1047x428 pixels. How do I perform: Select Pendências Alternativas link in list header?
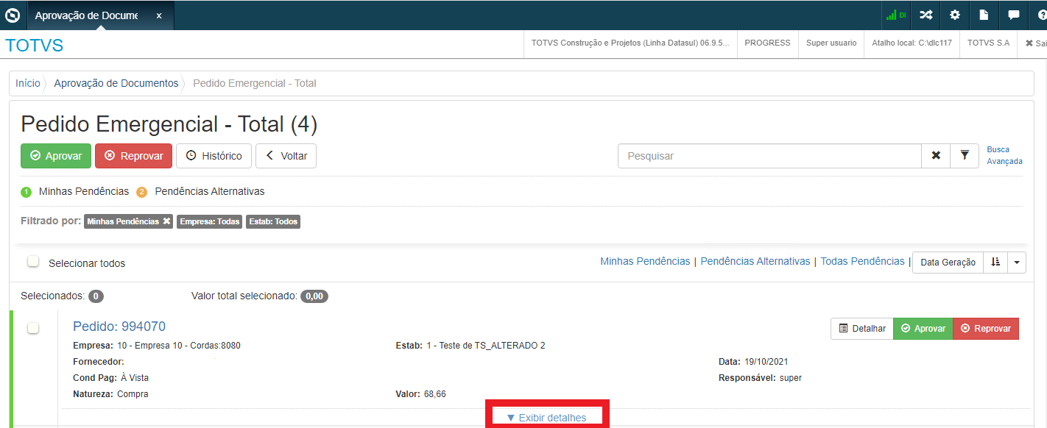pos(755,261)
